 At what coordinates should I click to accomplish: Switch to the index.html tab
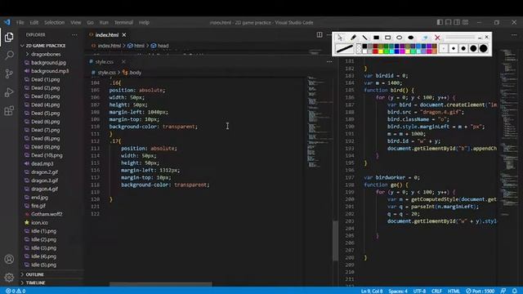(107, 34)
